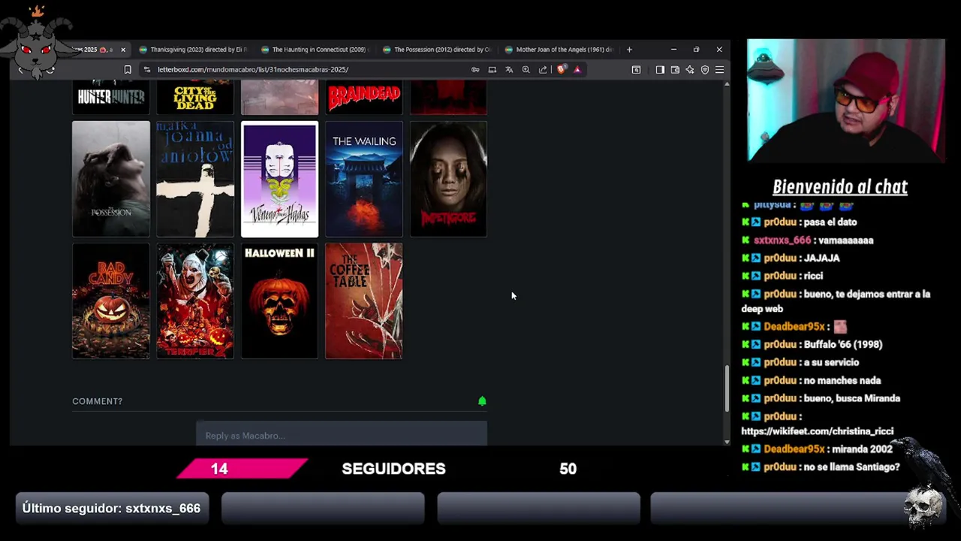Open the Brave Wallet icon

coord(675,70)
